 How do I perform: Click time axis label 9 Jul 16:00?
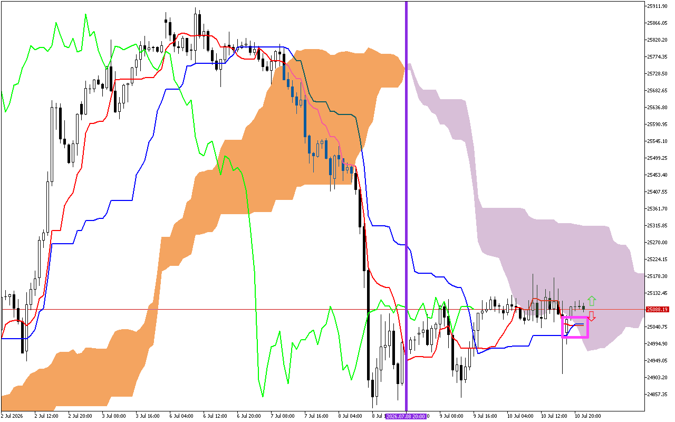[x=485, y=416]
